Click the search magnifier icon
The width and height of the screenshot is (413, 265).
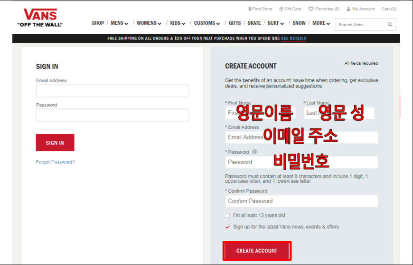[390, 25]
